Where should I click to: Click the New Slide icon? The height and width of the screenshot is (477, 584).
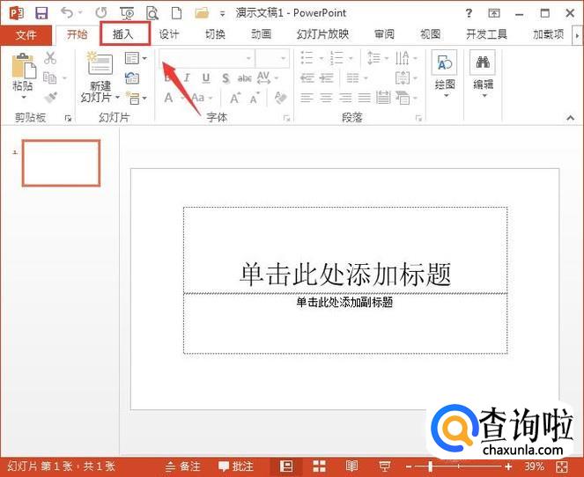tap(100, 63)
